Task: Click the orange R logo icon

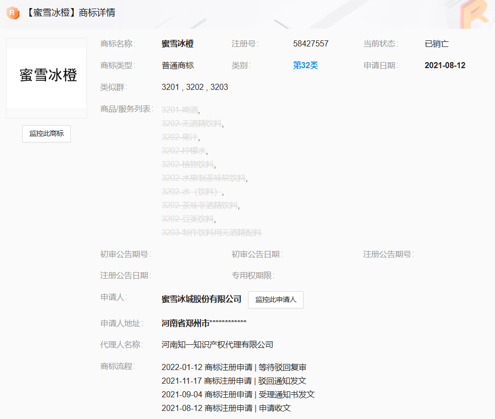Action: (x=13, y=13)
